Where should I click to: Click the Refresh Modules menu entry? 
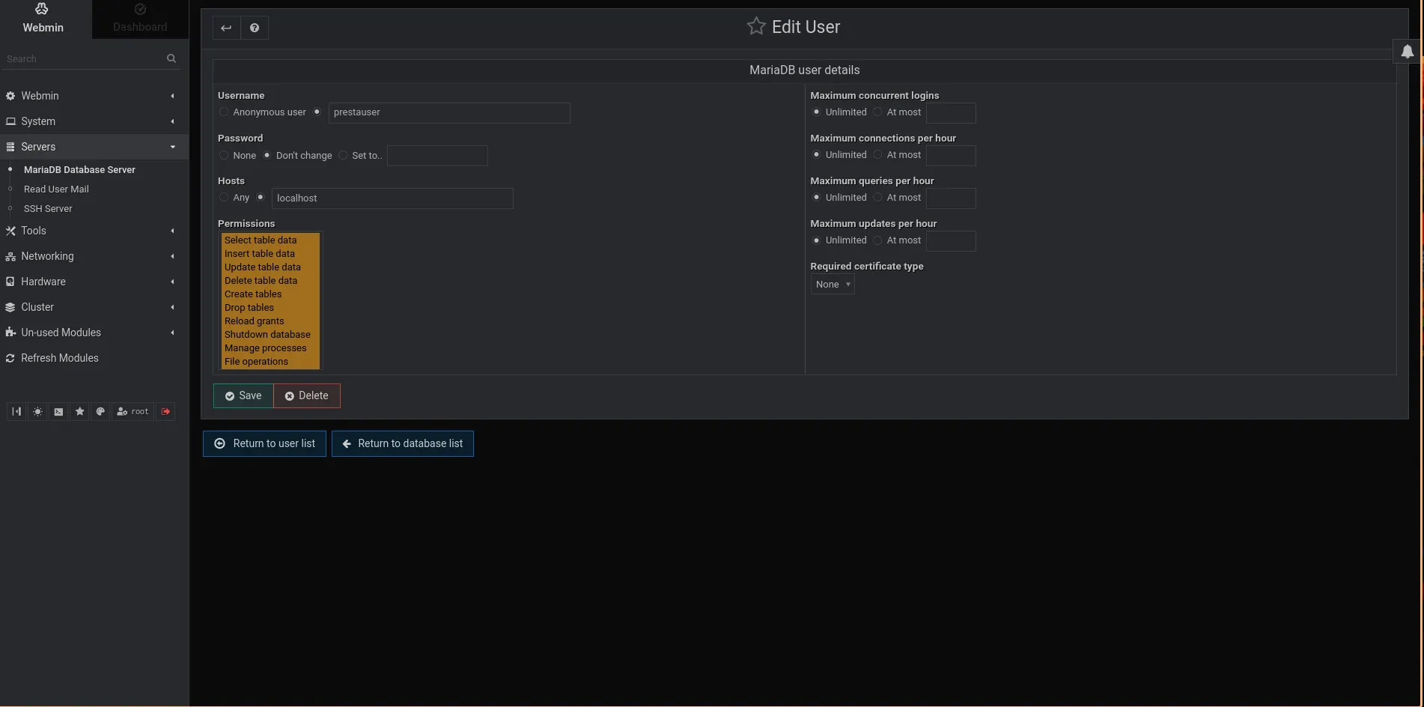click(x=60, y=359)
